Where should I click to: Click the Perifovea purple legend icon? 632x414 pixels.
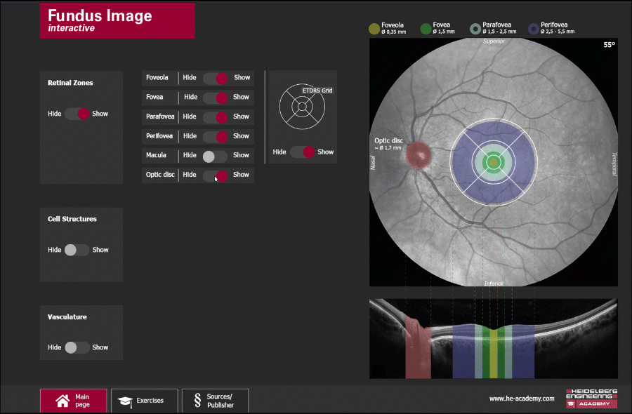pyautogui.click(x=534, y=29)
